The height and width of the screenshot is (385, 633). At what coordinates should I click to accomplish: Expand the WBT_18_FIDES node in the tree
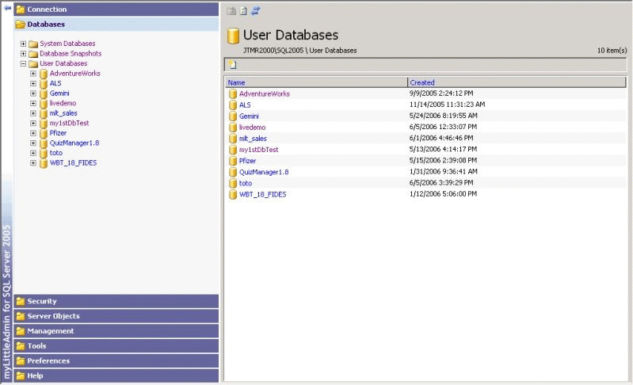33,163
